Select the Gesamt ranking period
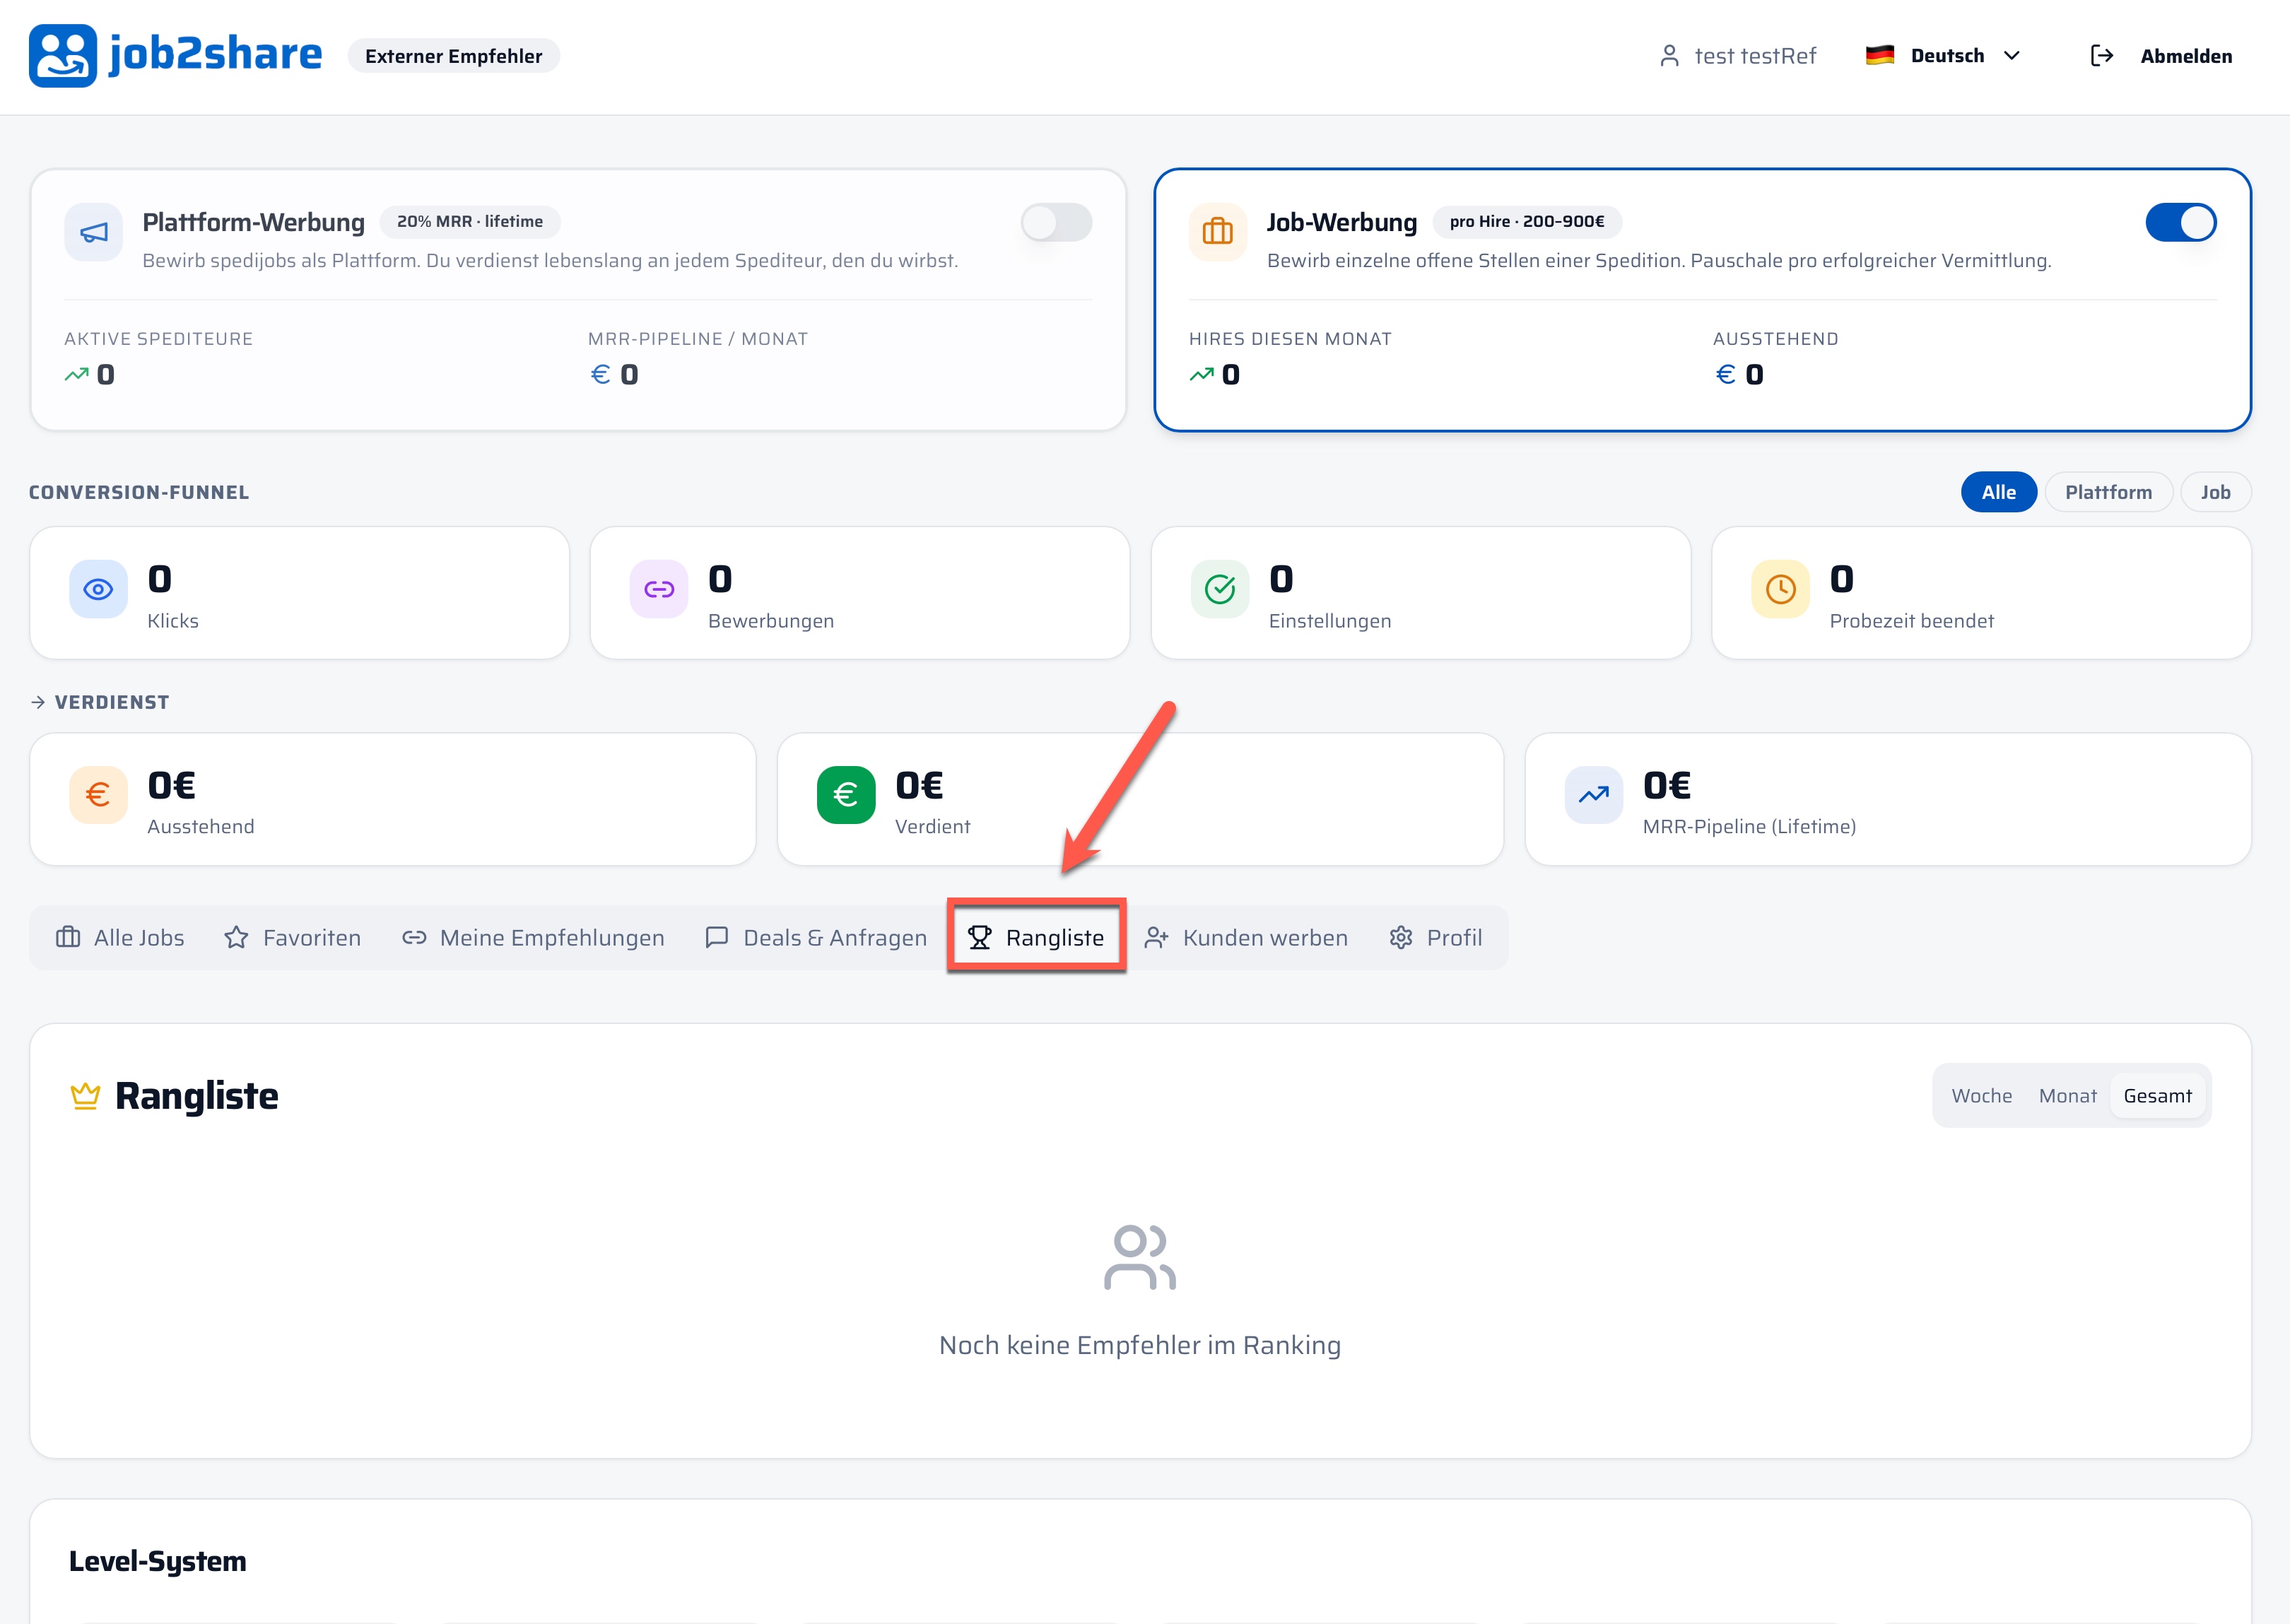 [x=2157, y=1096]
